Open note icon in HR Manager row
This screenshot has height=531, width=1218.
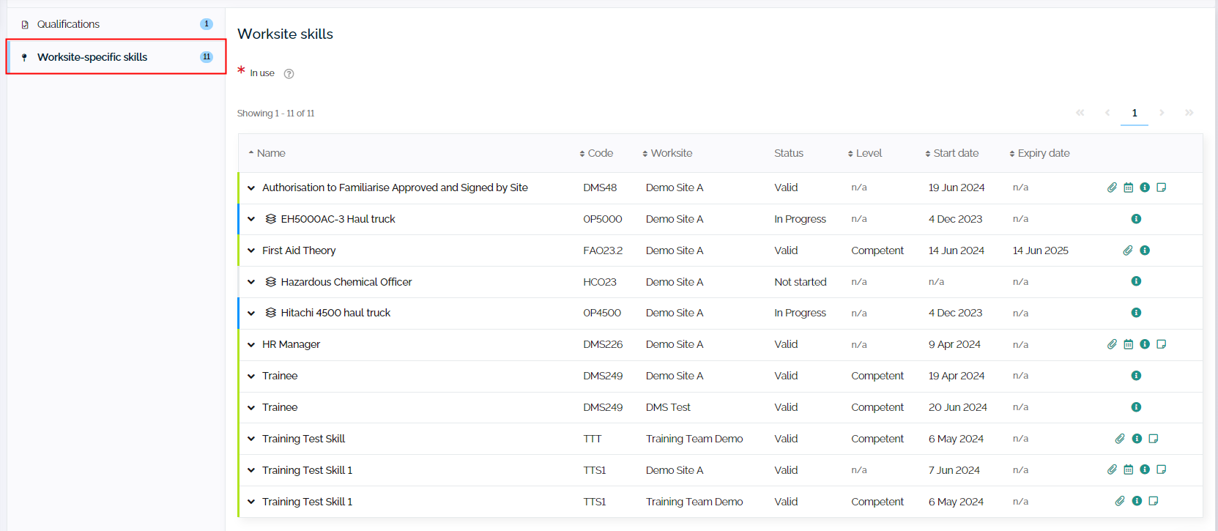click(1161, 344)
